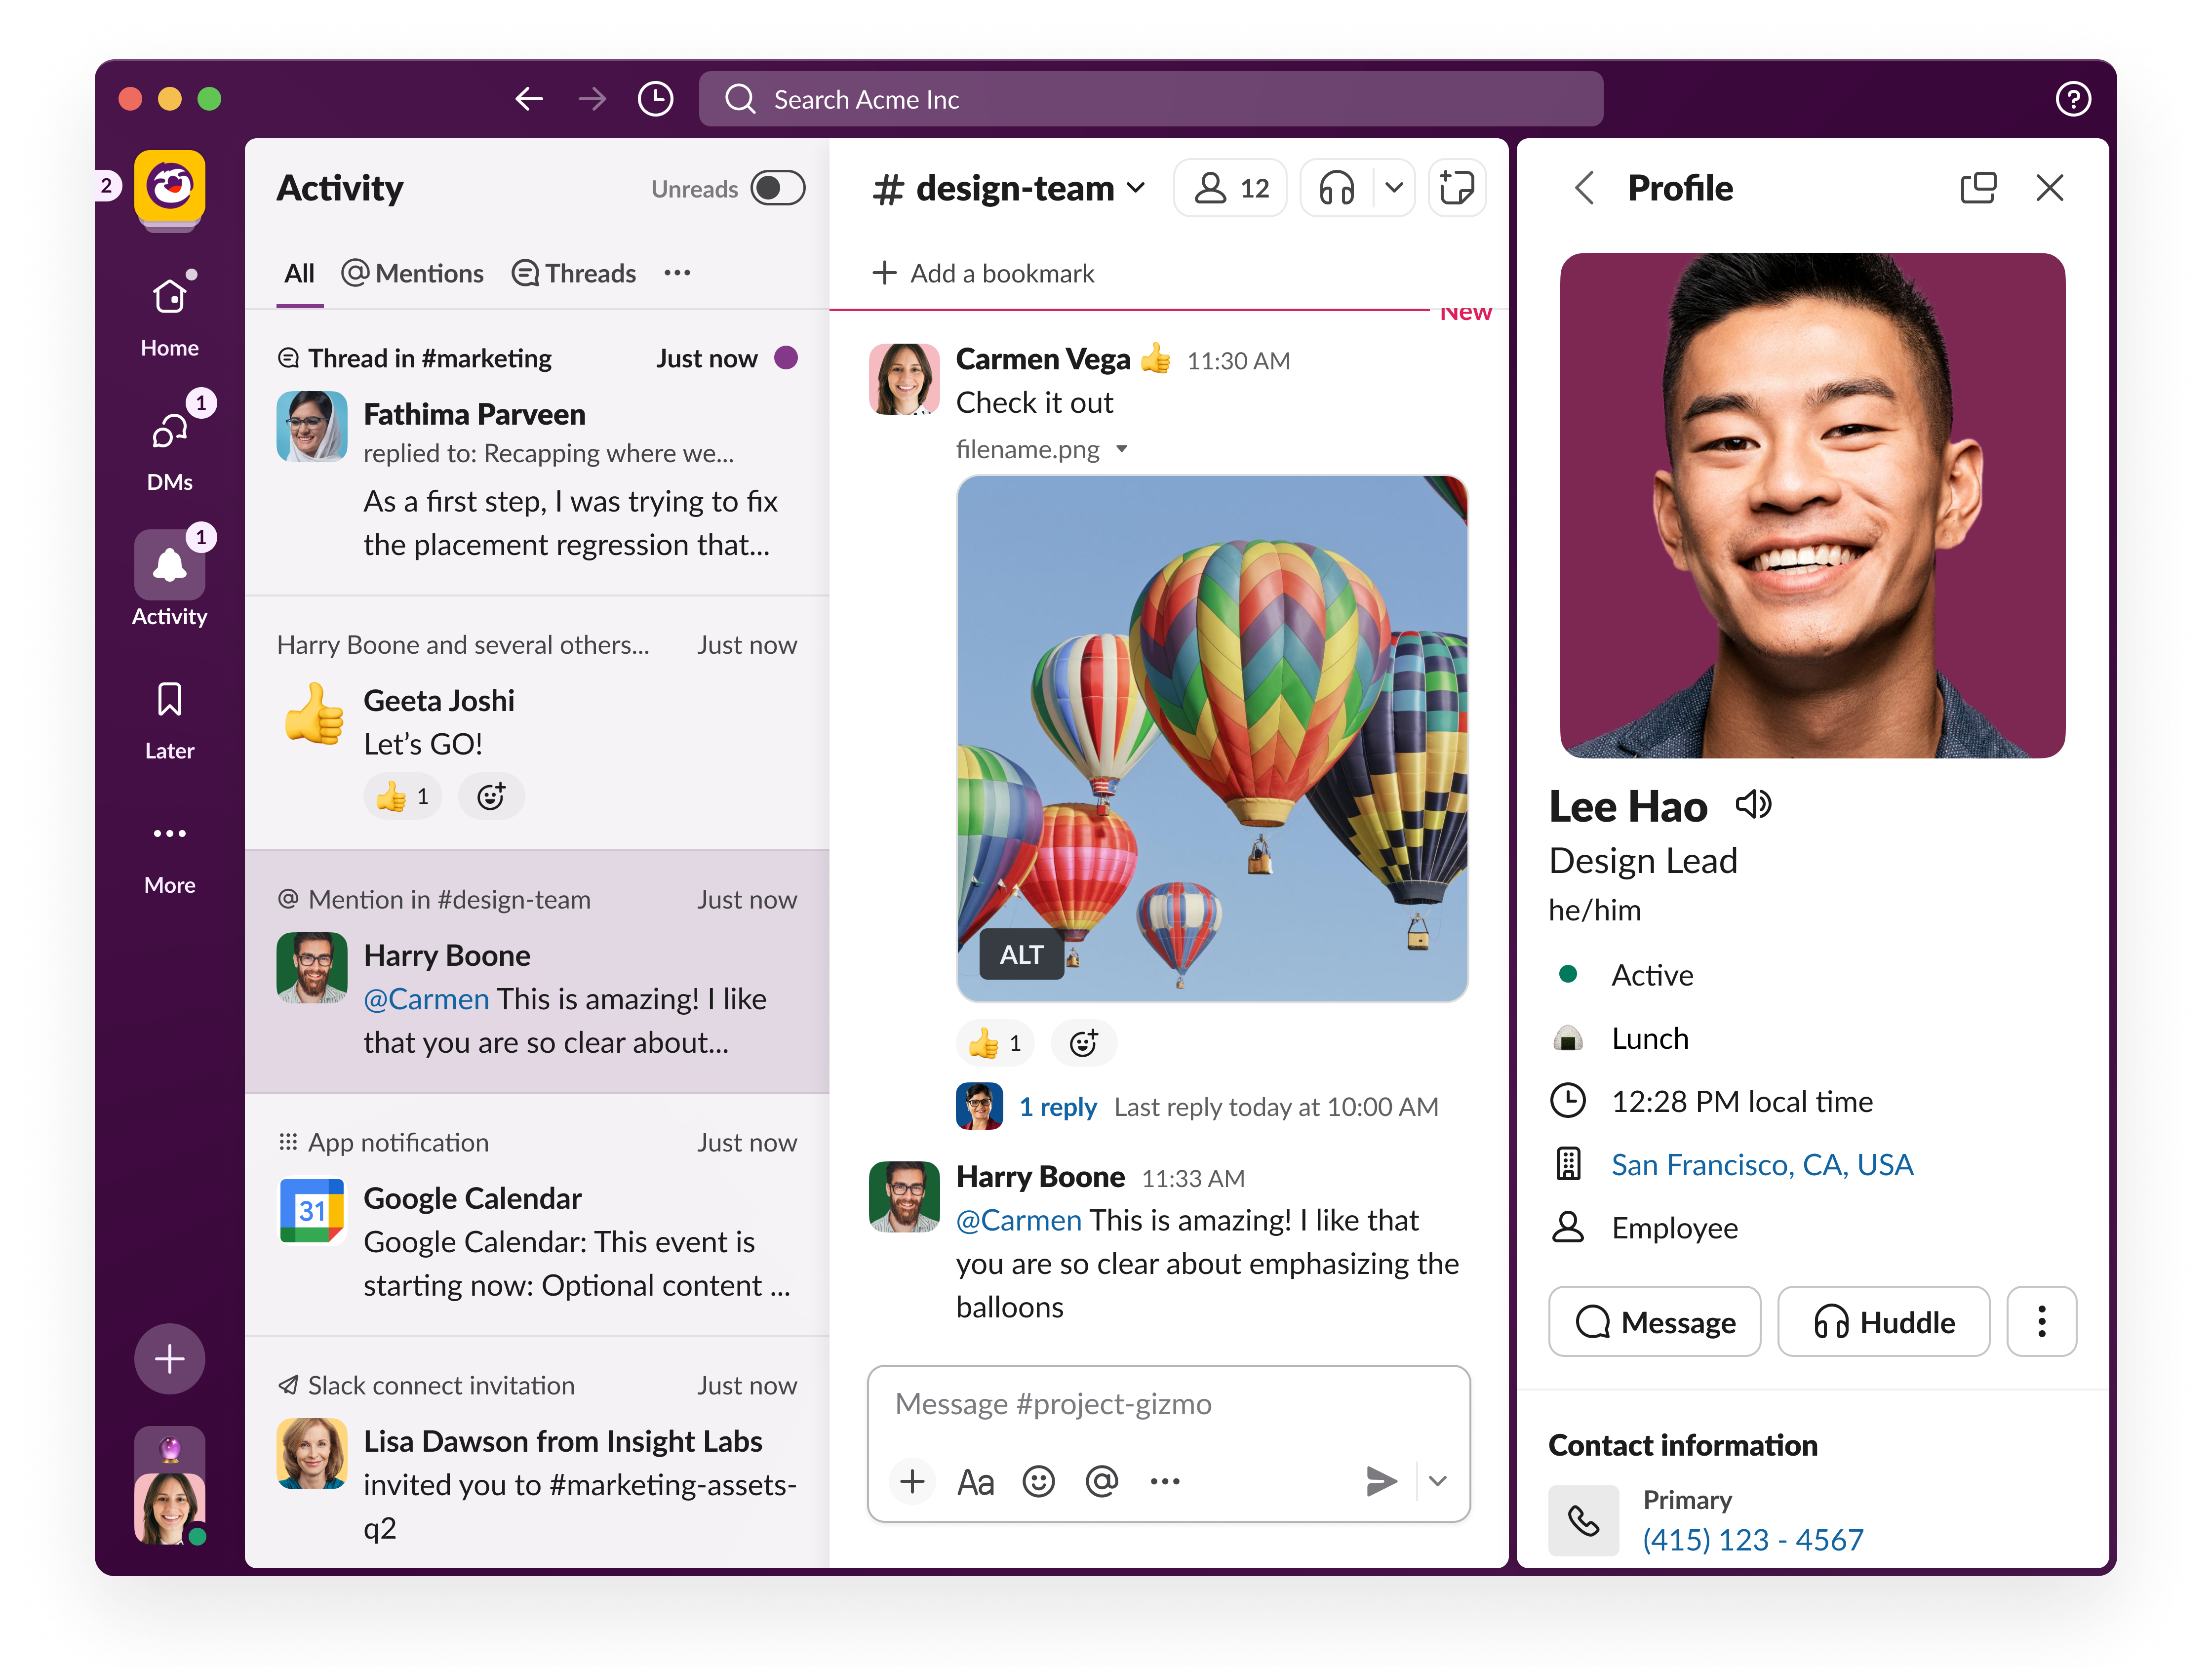This screenshot has height=1667, width=2212.
Task: Toggle thumbs up reaction on Geeta's message
Action: [402, 797]
